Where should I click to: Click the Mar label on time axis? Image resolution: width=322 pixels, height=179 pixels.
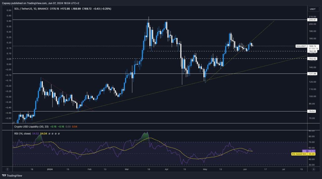[127, 169]
